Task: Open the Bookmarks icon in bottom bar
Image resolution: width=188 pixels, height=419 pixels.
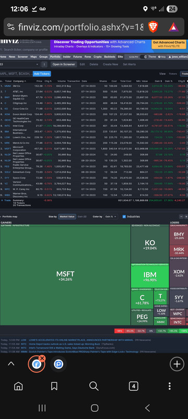Action: point(54,386)
